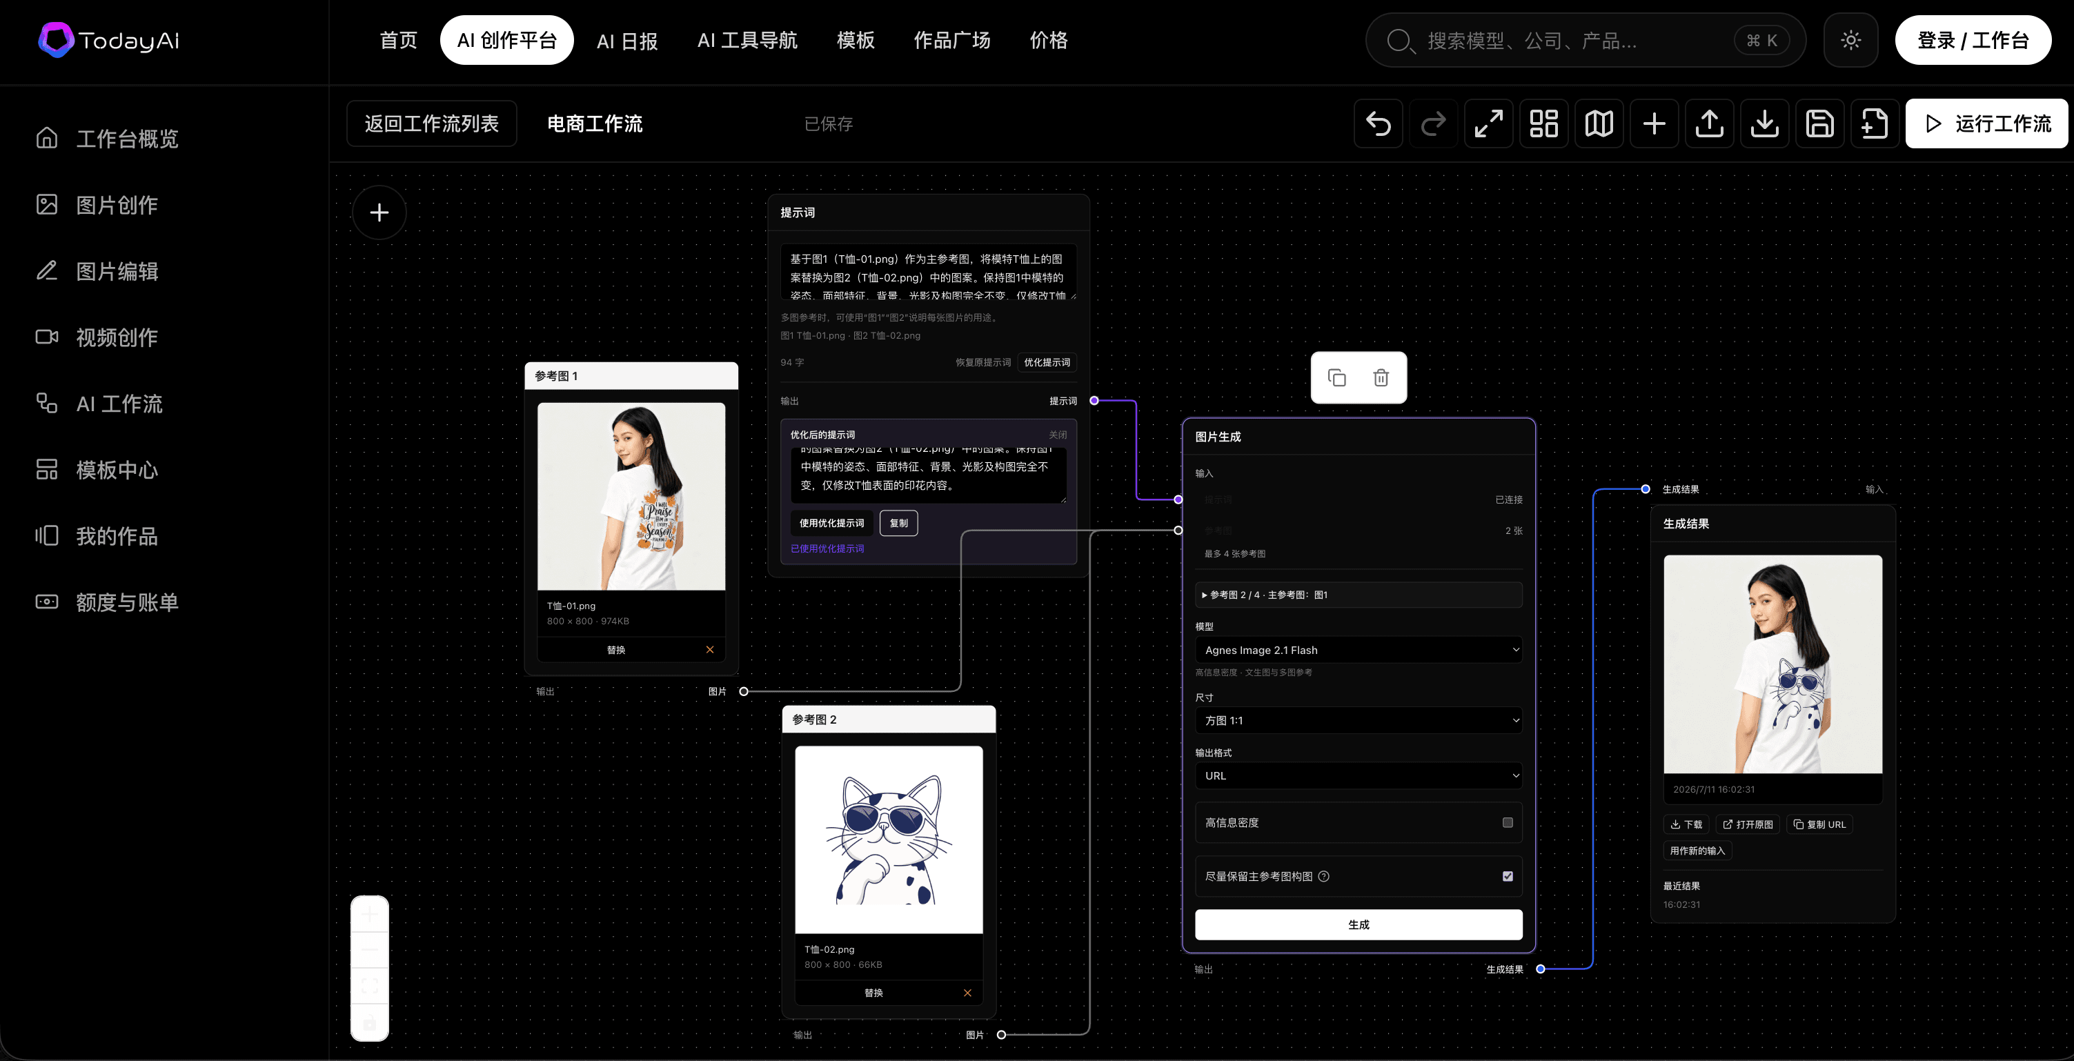Click 替换 under T恤-02.png
The height and width of the screenshot is (1061, 2074).
pyautogui.click(x=873, y=993)
